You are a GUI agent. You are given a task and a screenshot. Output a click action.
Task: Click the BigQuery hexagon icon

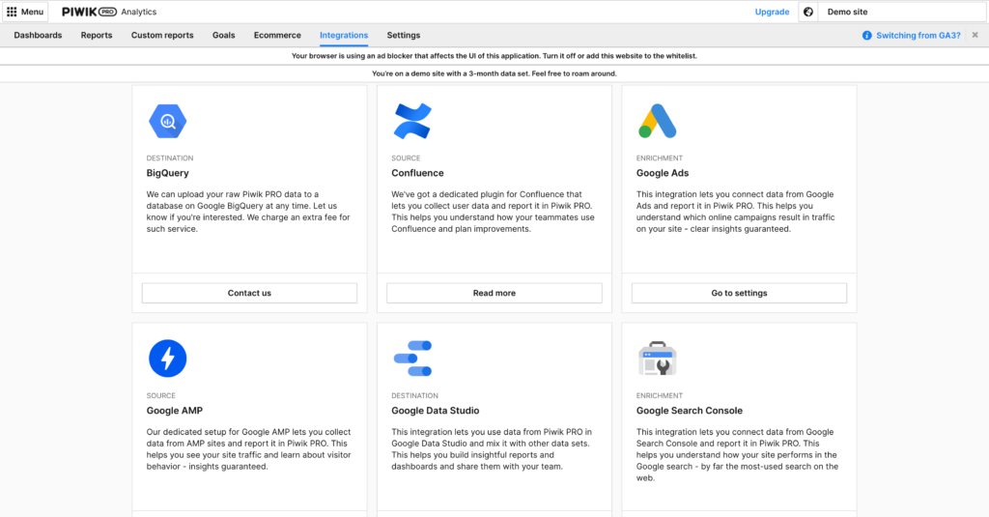[x=167, y=121]
